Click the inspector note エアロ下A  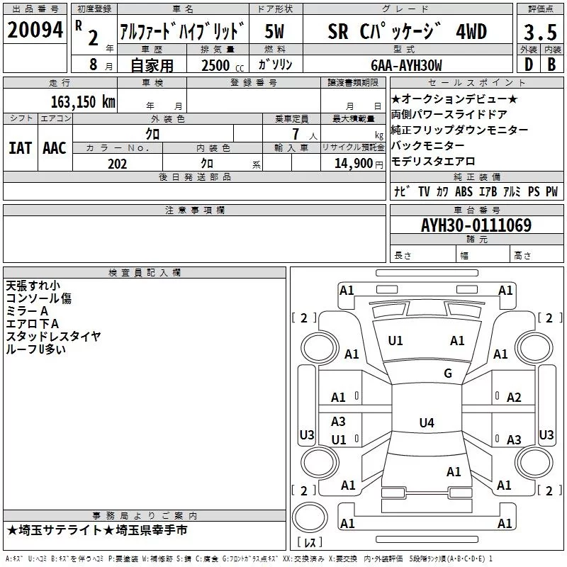click(x=32, y=324)
